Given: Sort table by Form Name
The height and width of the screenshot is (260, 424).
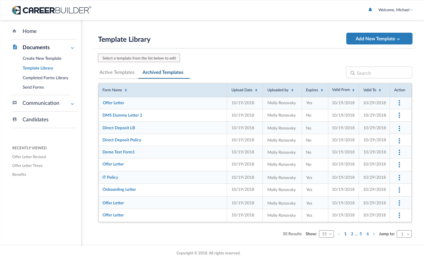Looking at the screenshot, I should point(126,90).
